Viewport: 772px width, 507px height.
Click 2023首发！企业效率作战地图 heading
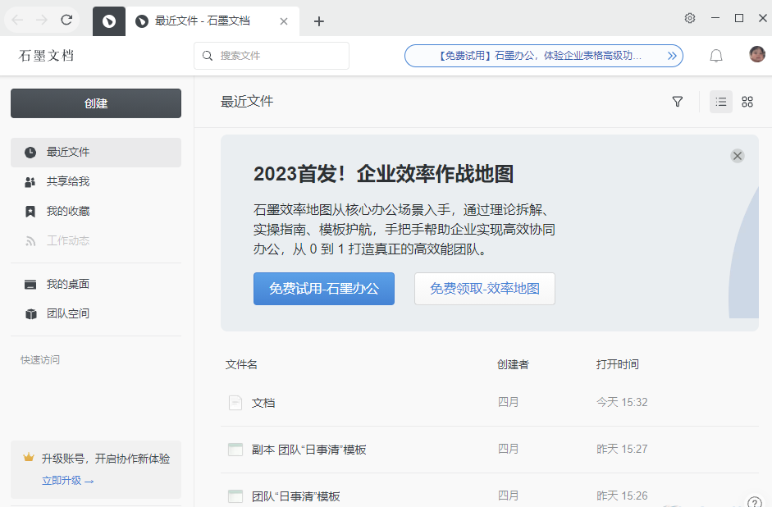(383, 174)
